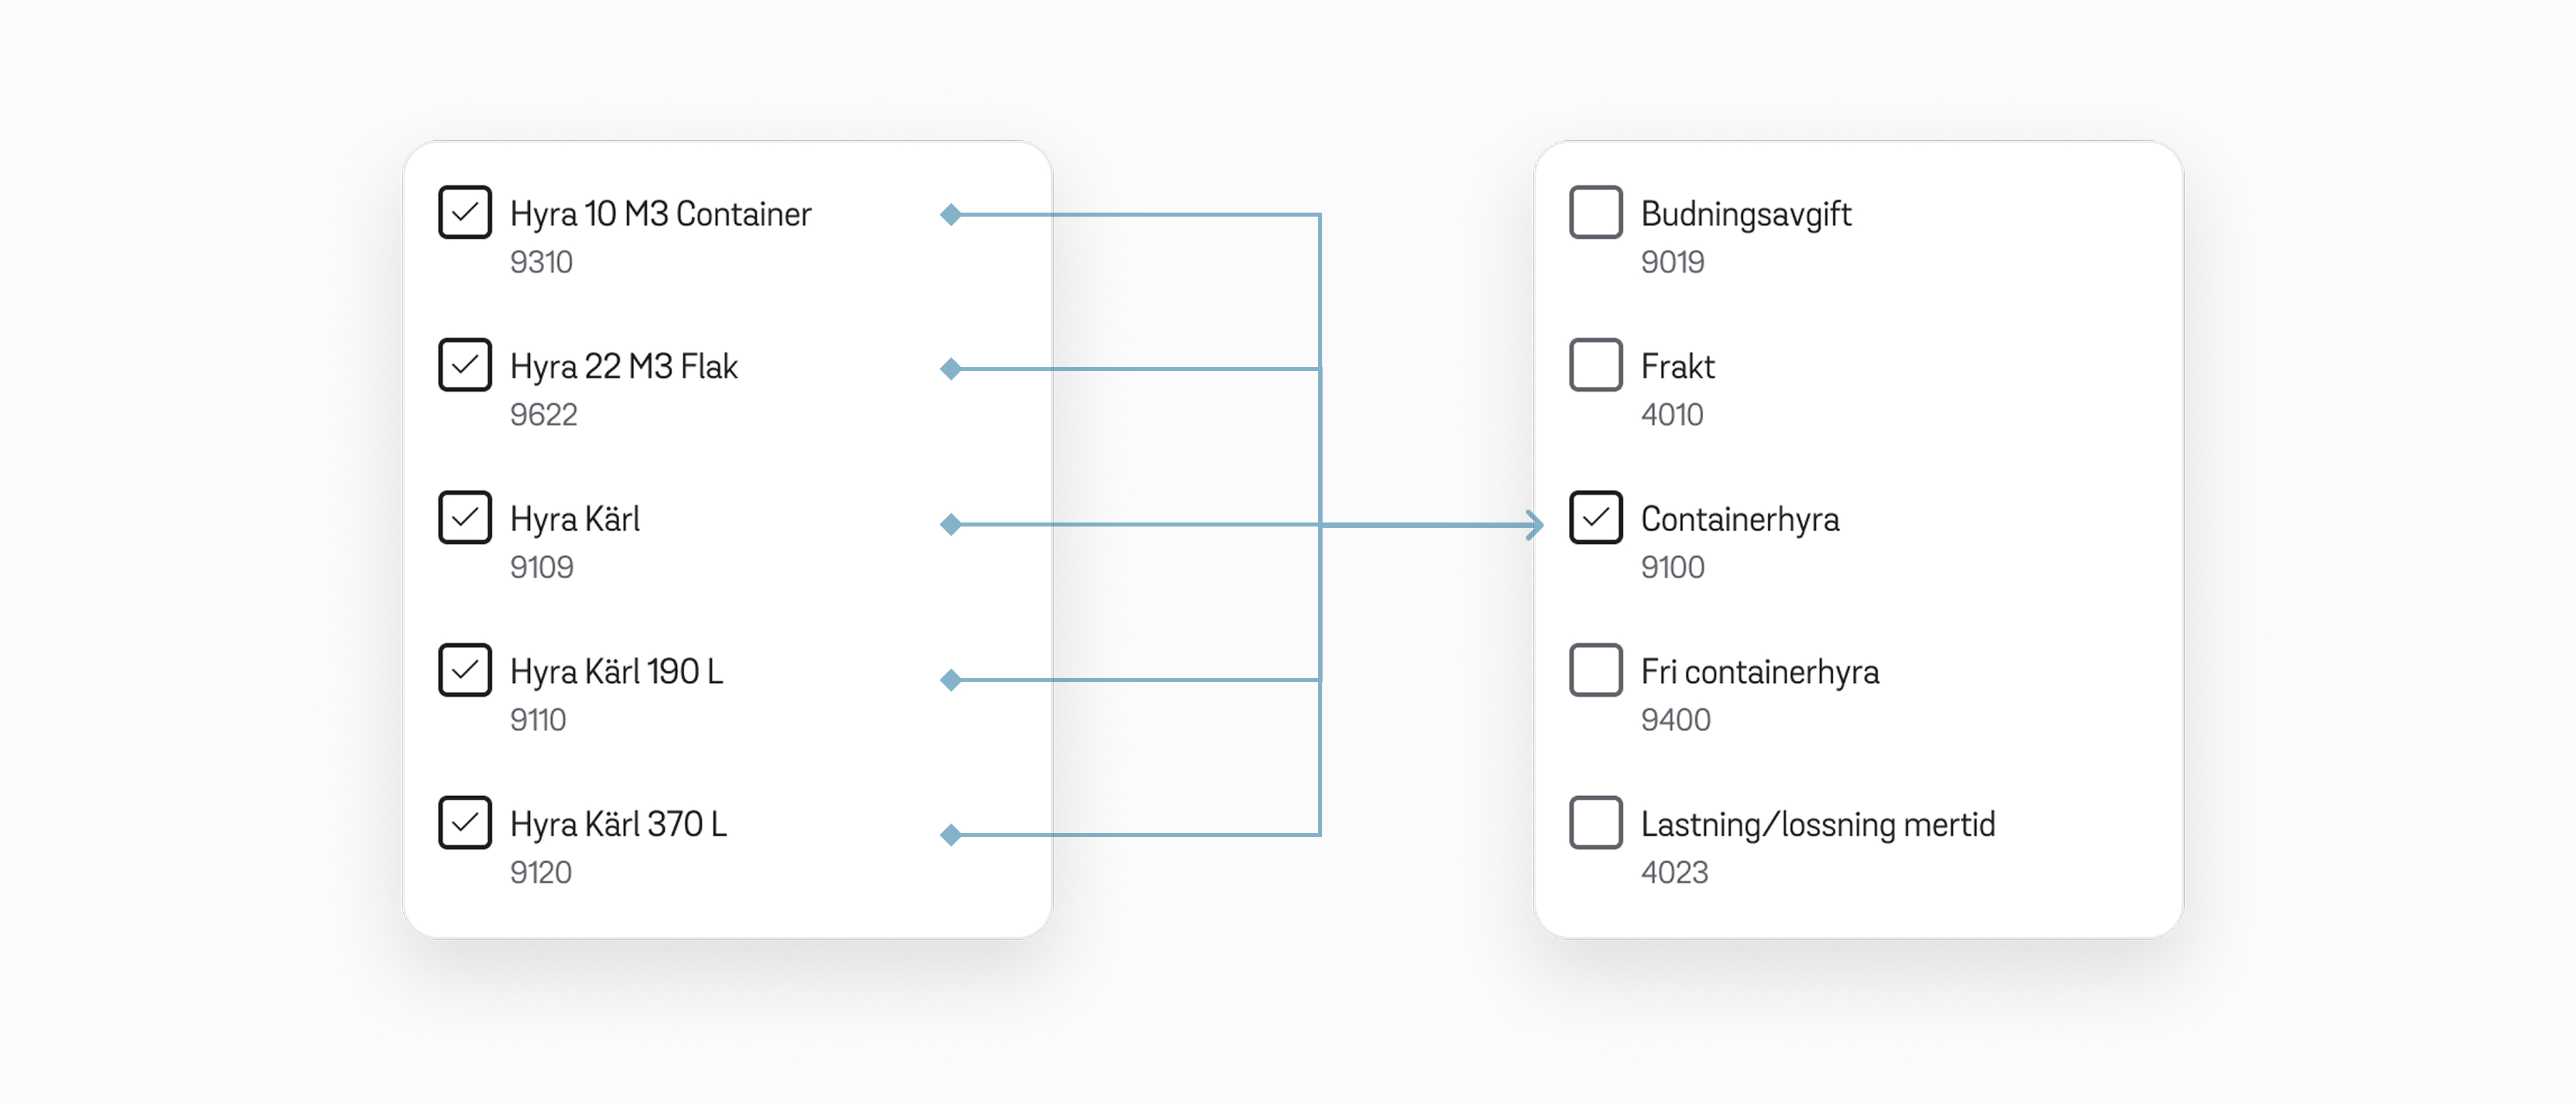This screenshot has height=1104, width=2576.
Task: Click the arrowhead pointing to Containerhyra
Action: click(x=1534, y=524)
